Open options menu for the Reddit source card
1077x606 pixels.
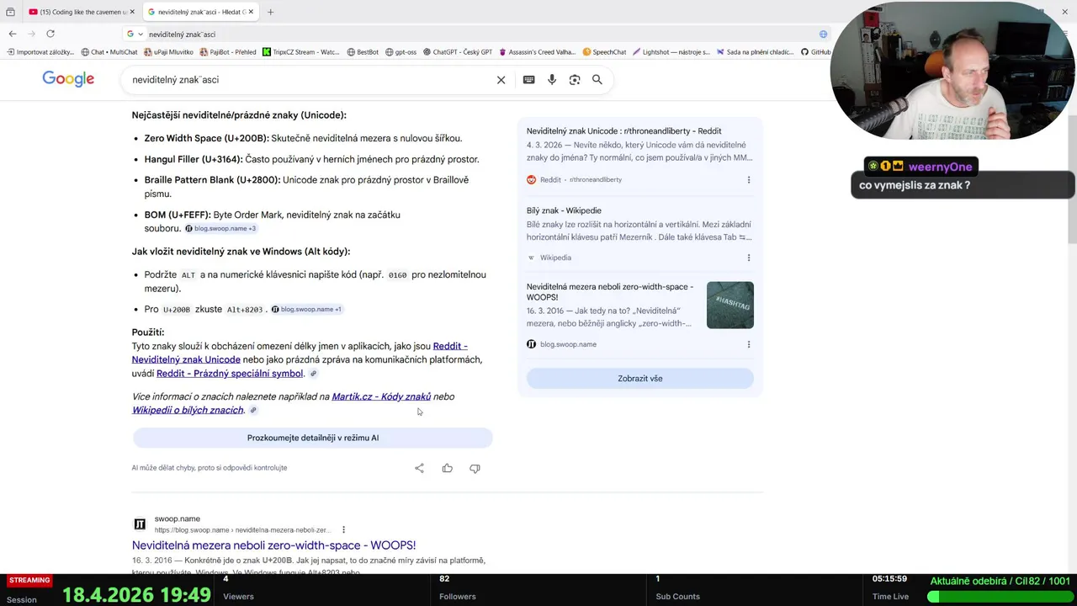749,179
